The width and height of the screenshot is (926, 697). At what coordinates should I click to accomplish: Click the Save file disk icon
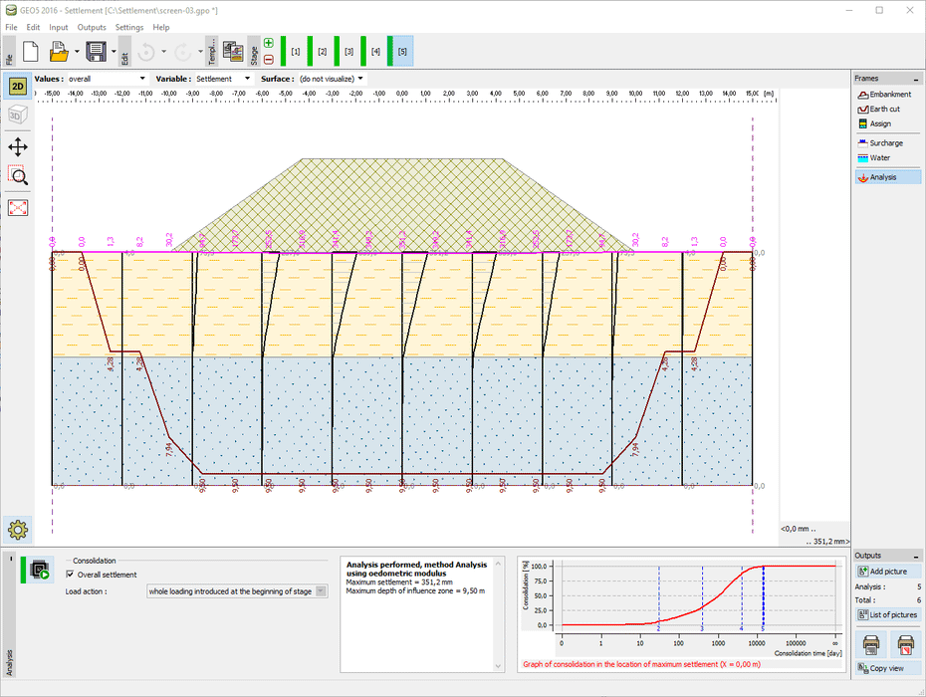(96, 51)
